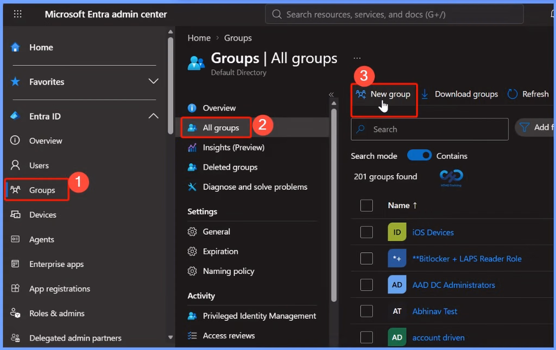Screen dimensions: 556x350
Task: Click the Devices icon in sidebar
Action: point(15,214)
